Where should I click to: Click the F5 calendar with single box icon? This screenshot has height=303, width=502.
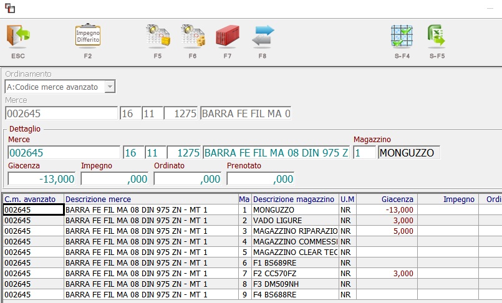tap(158, 36)
